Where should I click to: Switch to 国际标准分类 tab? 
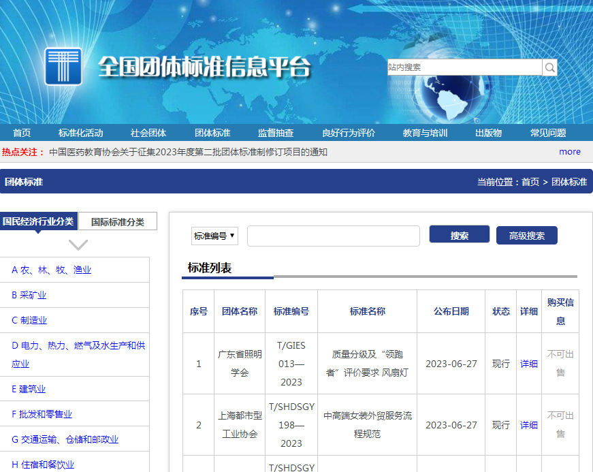click(x=118, y=221)
